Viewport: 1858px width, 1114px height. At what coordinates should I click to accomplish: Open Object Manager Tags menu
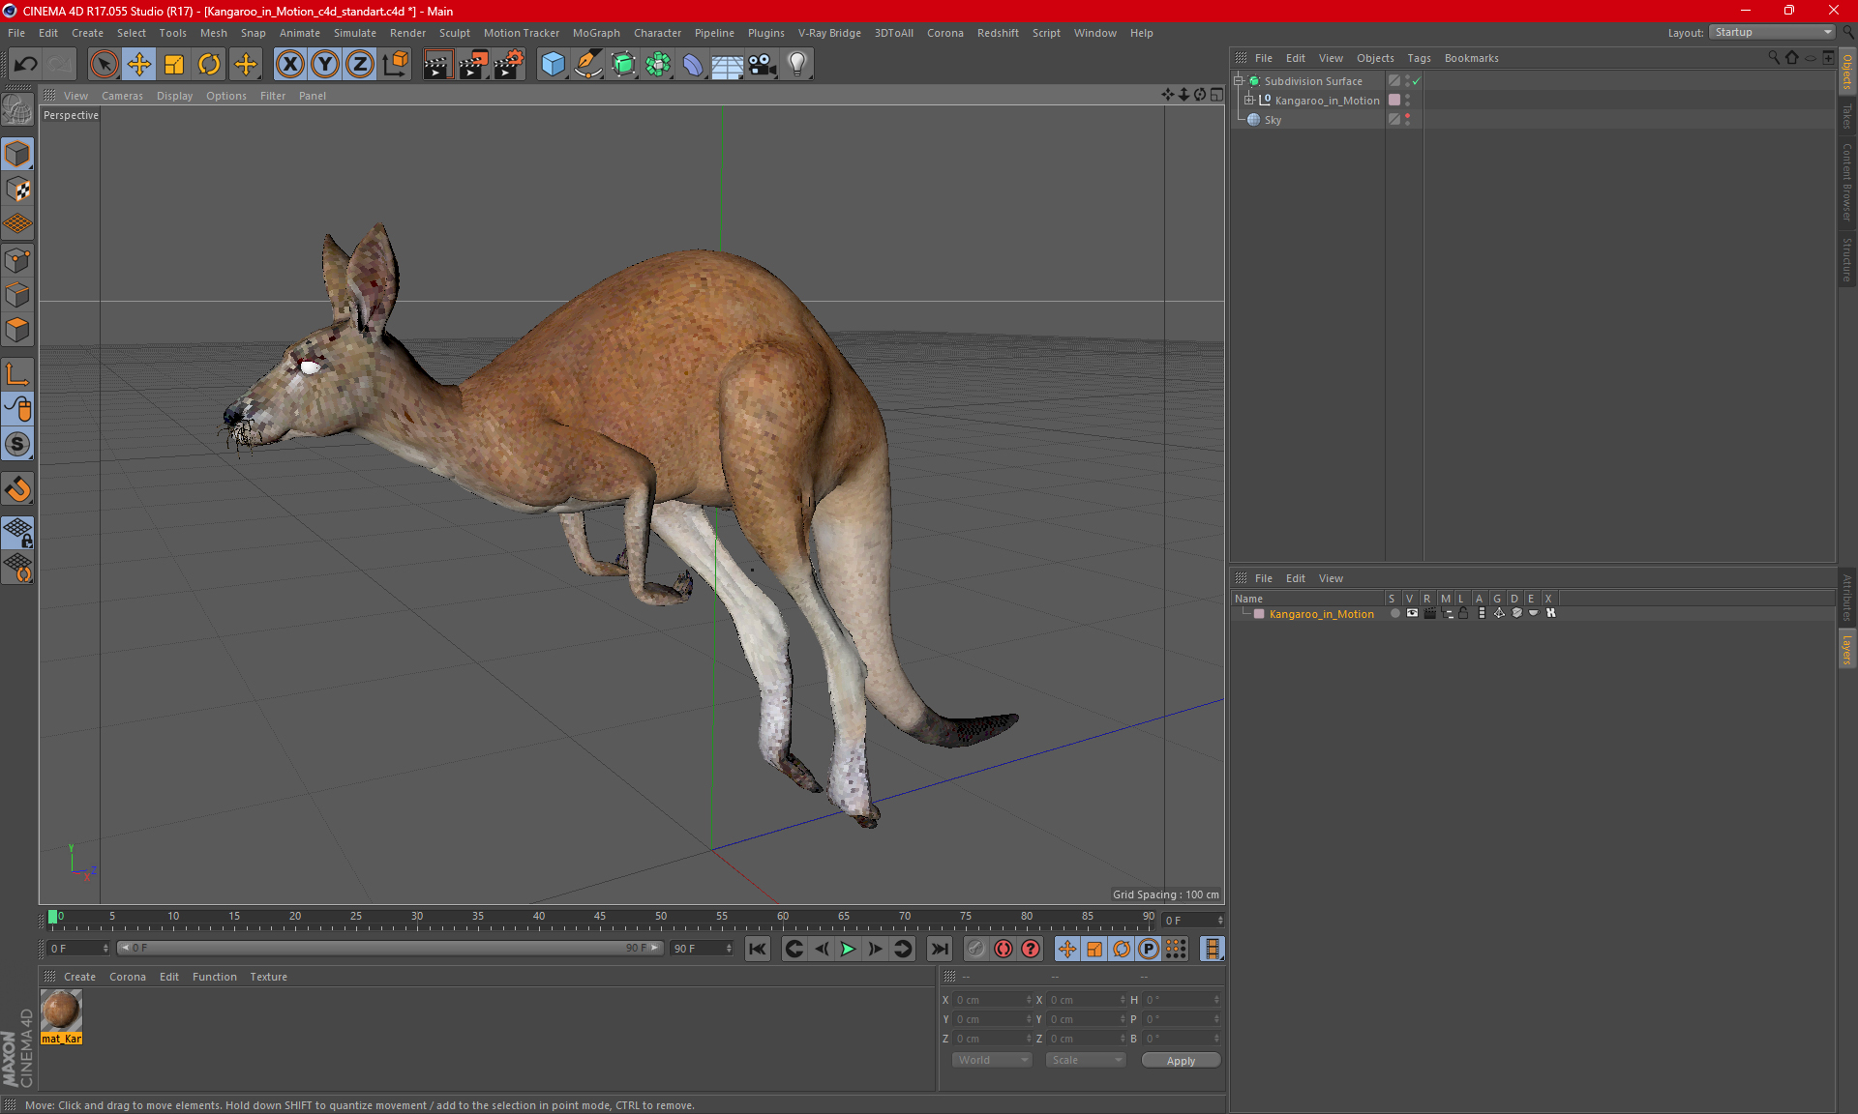[1419, 58]
